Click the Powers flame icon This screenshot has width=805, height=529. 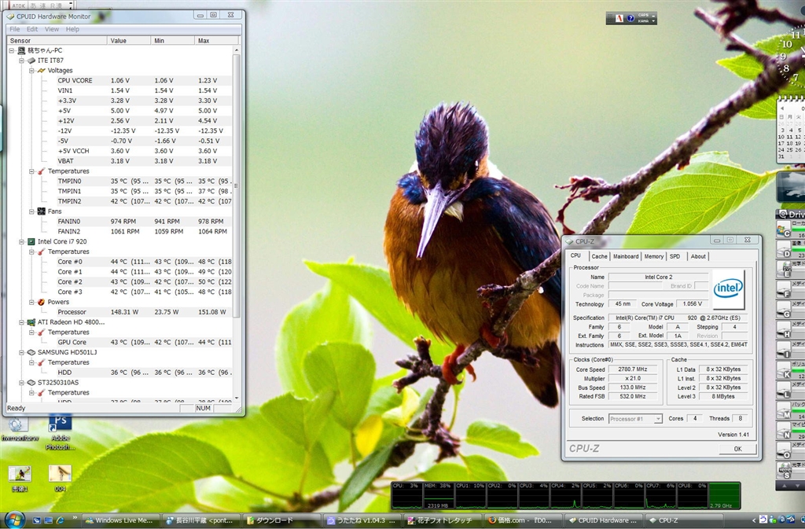click(x=42, y=302)
